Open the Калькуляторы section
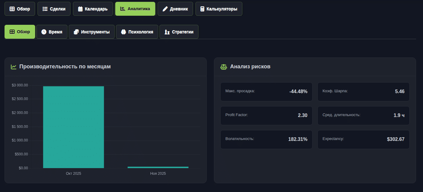Image resolution: width=423 pixels, height=192 pixels. (218, 9)
